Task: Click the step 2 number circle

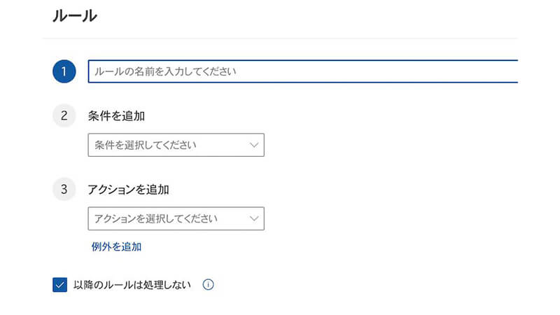Action: [64, 115]
